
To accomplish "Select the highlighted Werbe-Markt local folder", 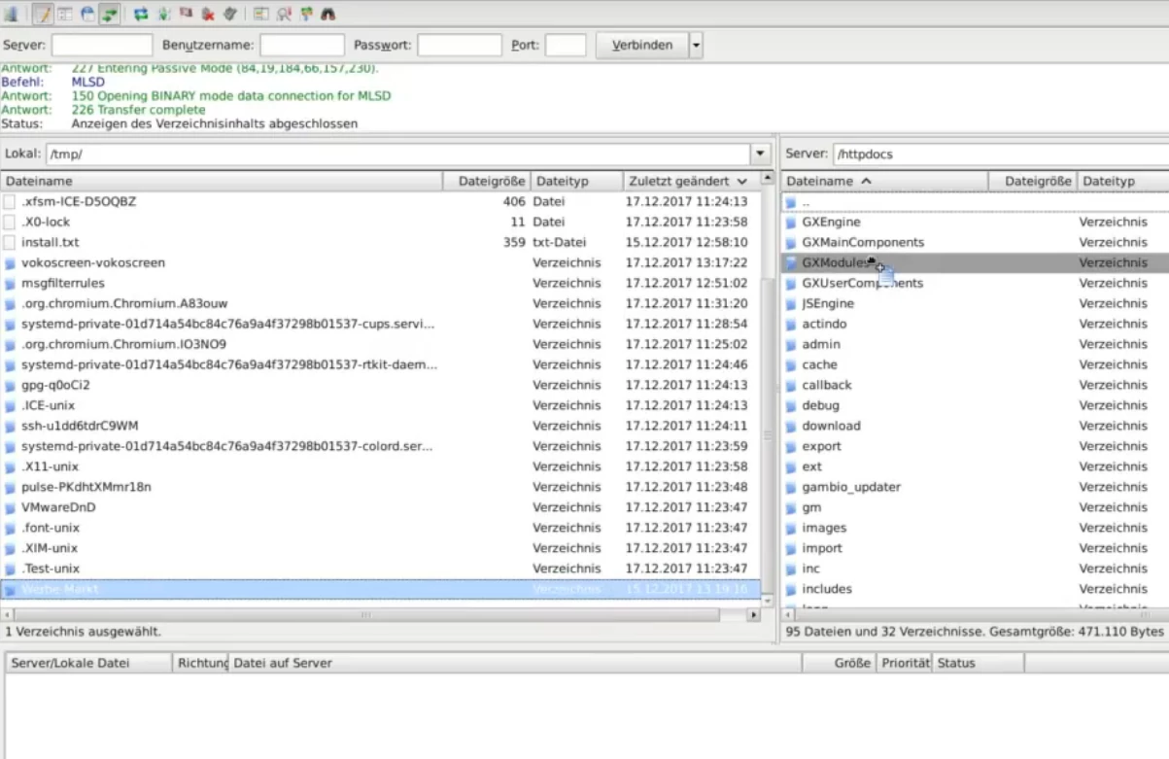I will click(x=381, y=589).
